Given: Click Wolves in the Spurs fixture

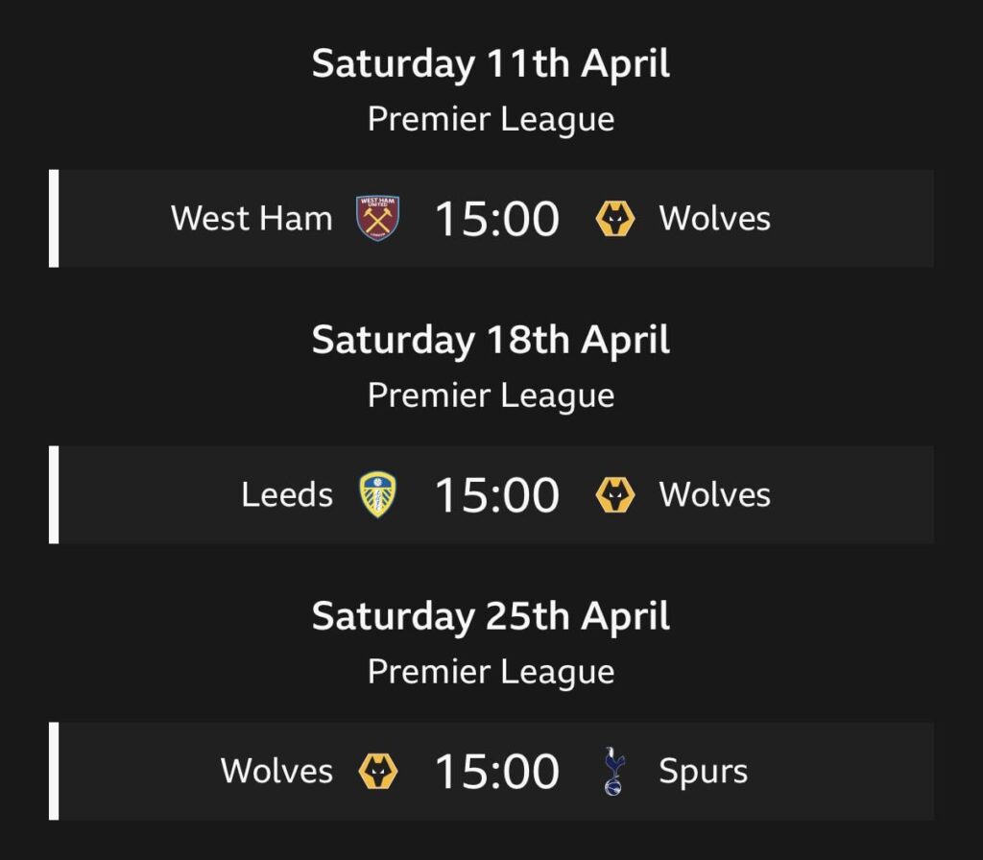Looking at the screenshot, I should 276,770.
